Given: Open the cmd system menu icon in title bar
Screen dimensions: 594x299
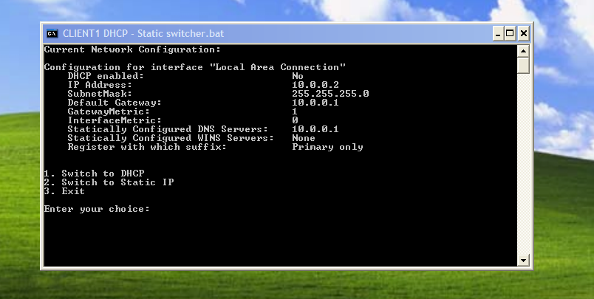Looking at the screenshot, I should pos(52,33).
